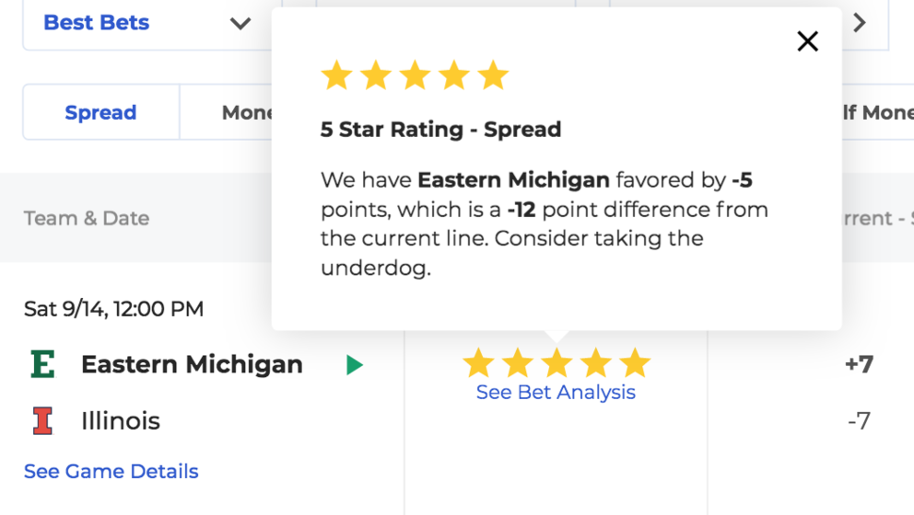This screenshot has height=515, width=914.
Task: Expand the Best Bets chevron arrow
Action: pyautogui.click(x=240, y=24)
